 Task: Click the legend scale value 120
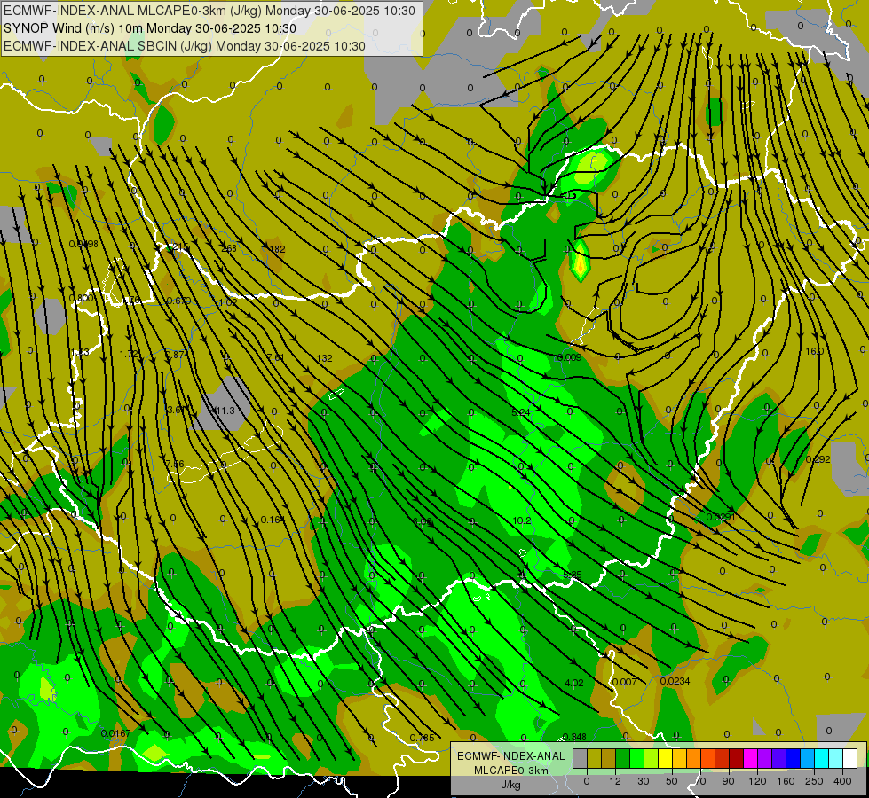757,781
